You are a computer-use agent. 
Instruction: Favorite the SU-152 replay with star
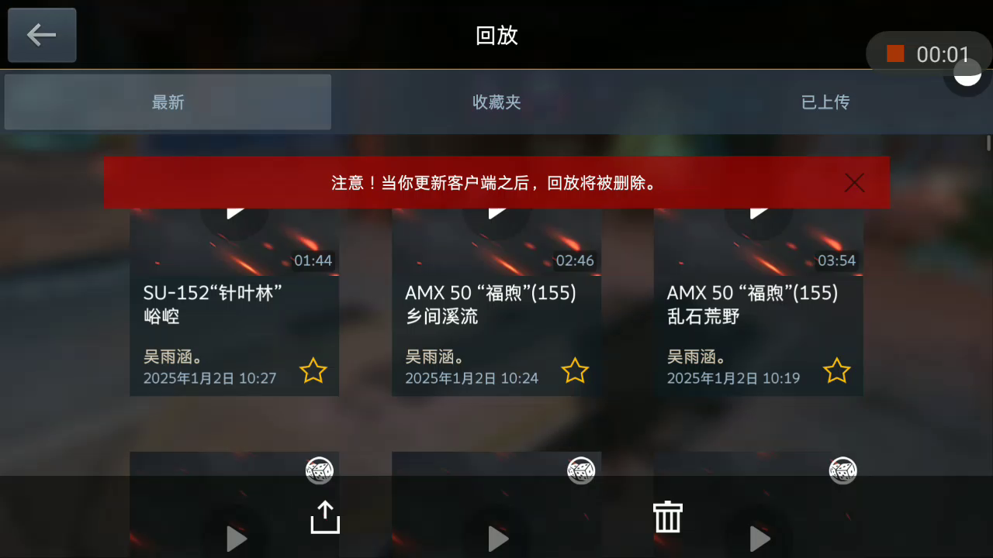313,370
